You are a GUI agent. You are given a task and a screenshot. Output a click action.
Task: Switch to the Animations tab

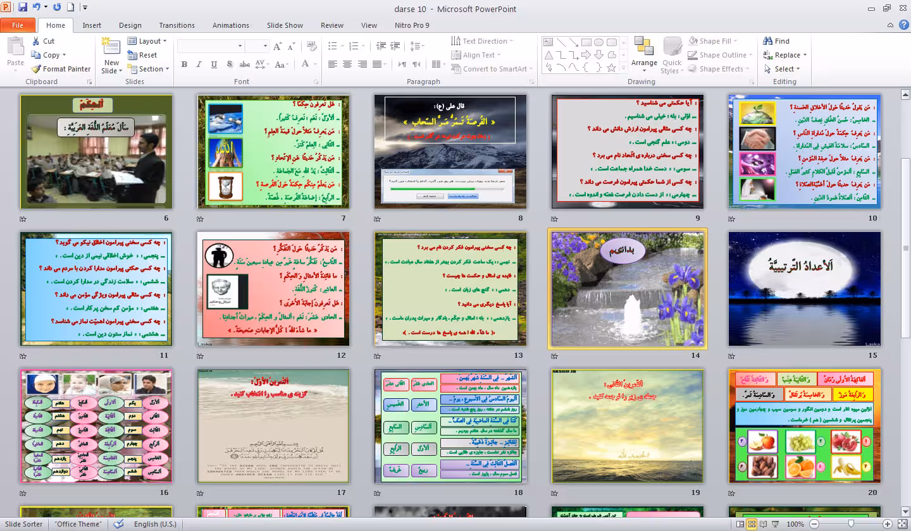pyautogui.click(x=231, y=25)
